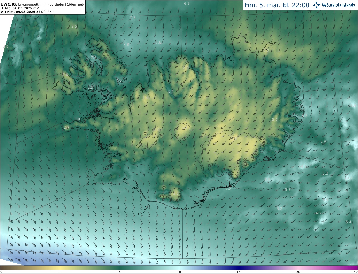Click the pink colorbar segment above 30
358x274 pixels.
[298, 268]
